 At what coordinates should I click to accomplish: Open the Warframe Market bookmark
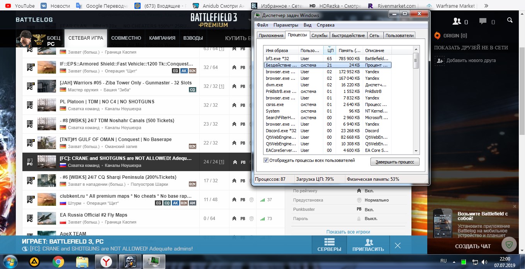tap(452, 6)
